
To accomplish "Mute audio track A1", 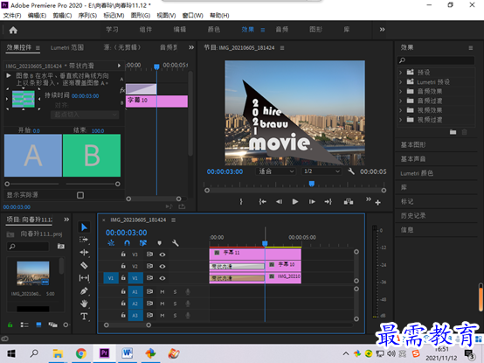I will 162,291.
